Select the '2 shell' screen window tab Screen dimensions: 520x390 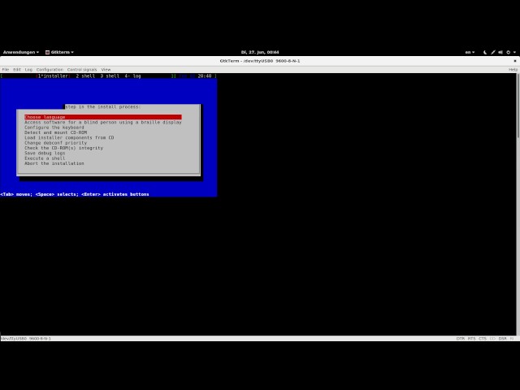[85, 76]
